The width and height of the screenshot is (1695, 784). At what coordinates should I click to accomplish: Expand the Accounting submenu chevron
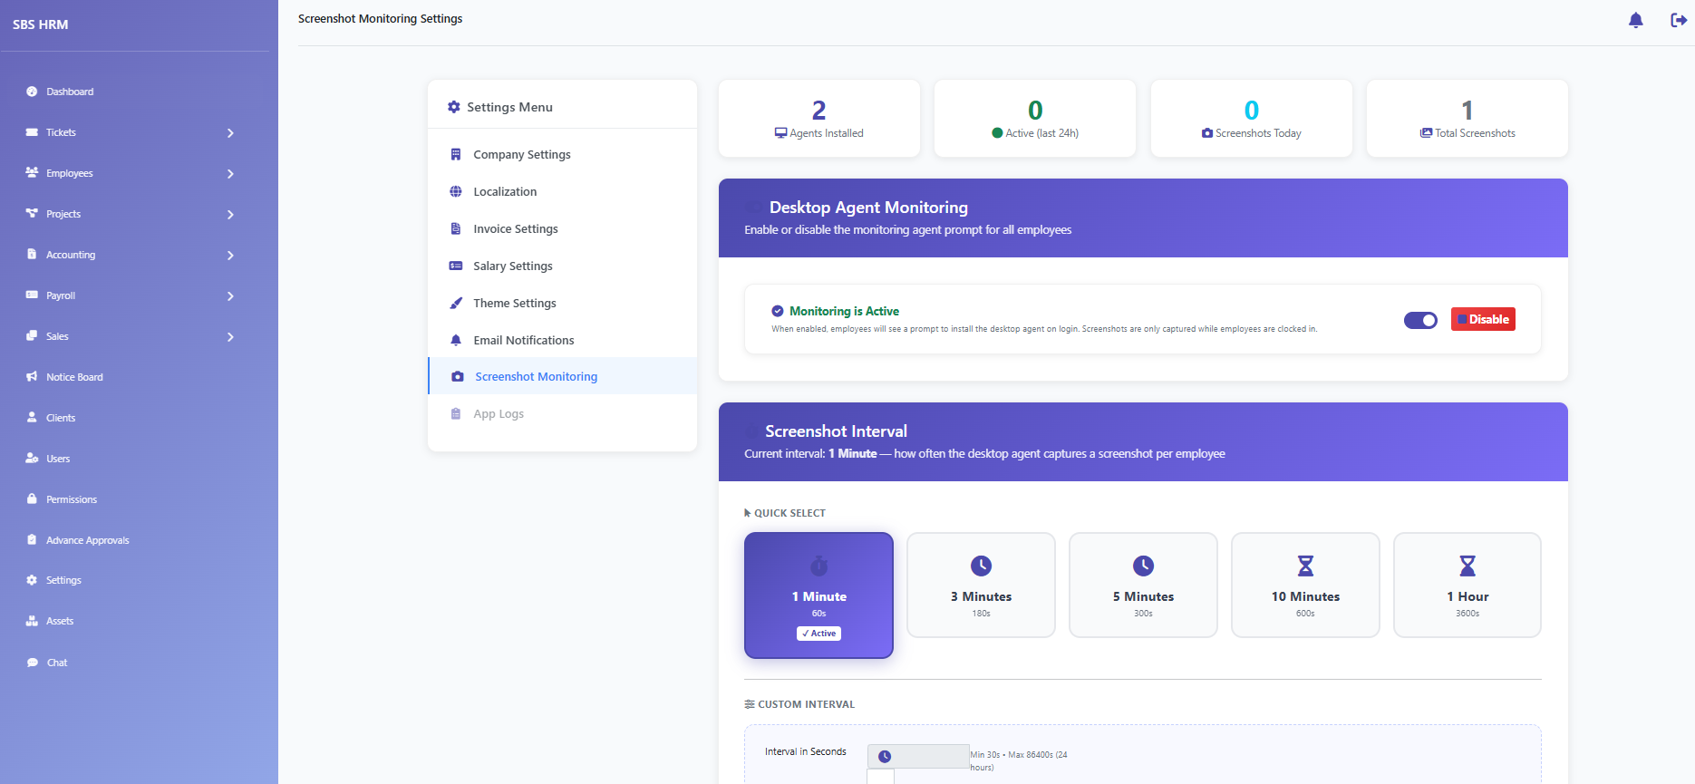[230, 256]
